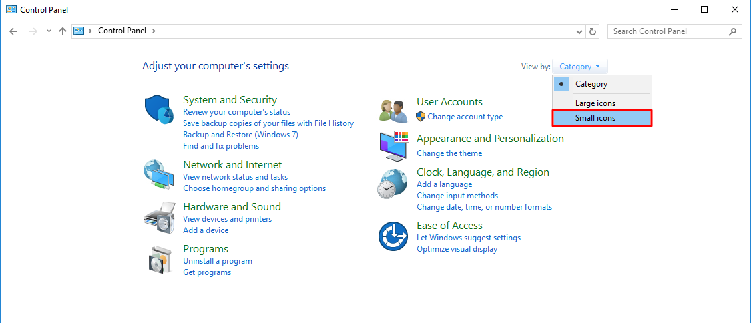This screenshot has width=751, height=323.
Task: Open the Uninstall a program link
Action: [x=218, y=261]
